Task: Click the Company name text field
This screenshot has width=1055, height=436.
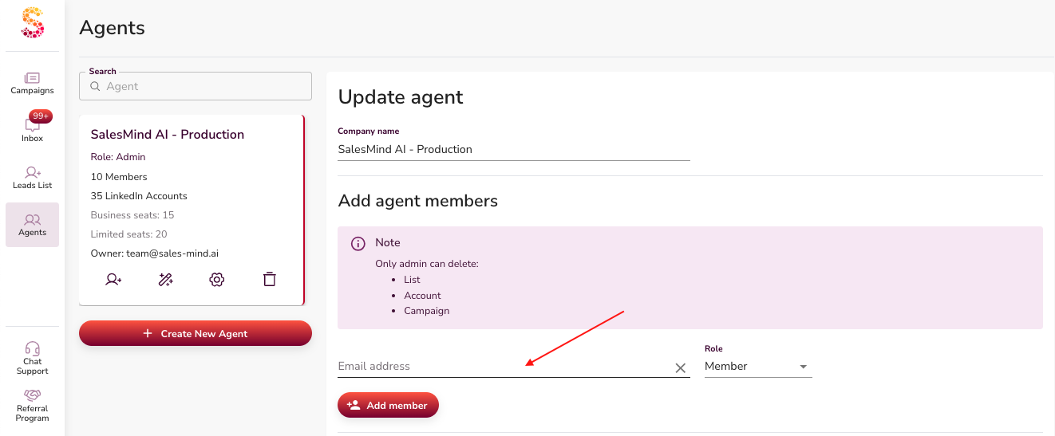Action: point(513,149)
